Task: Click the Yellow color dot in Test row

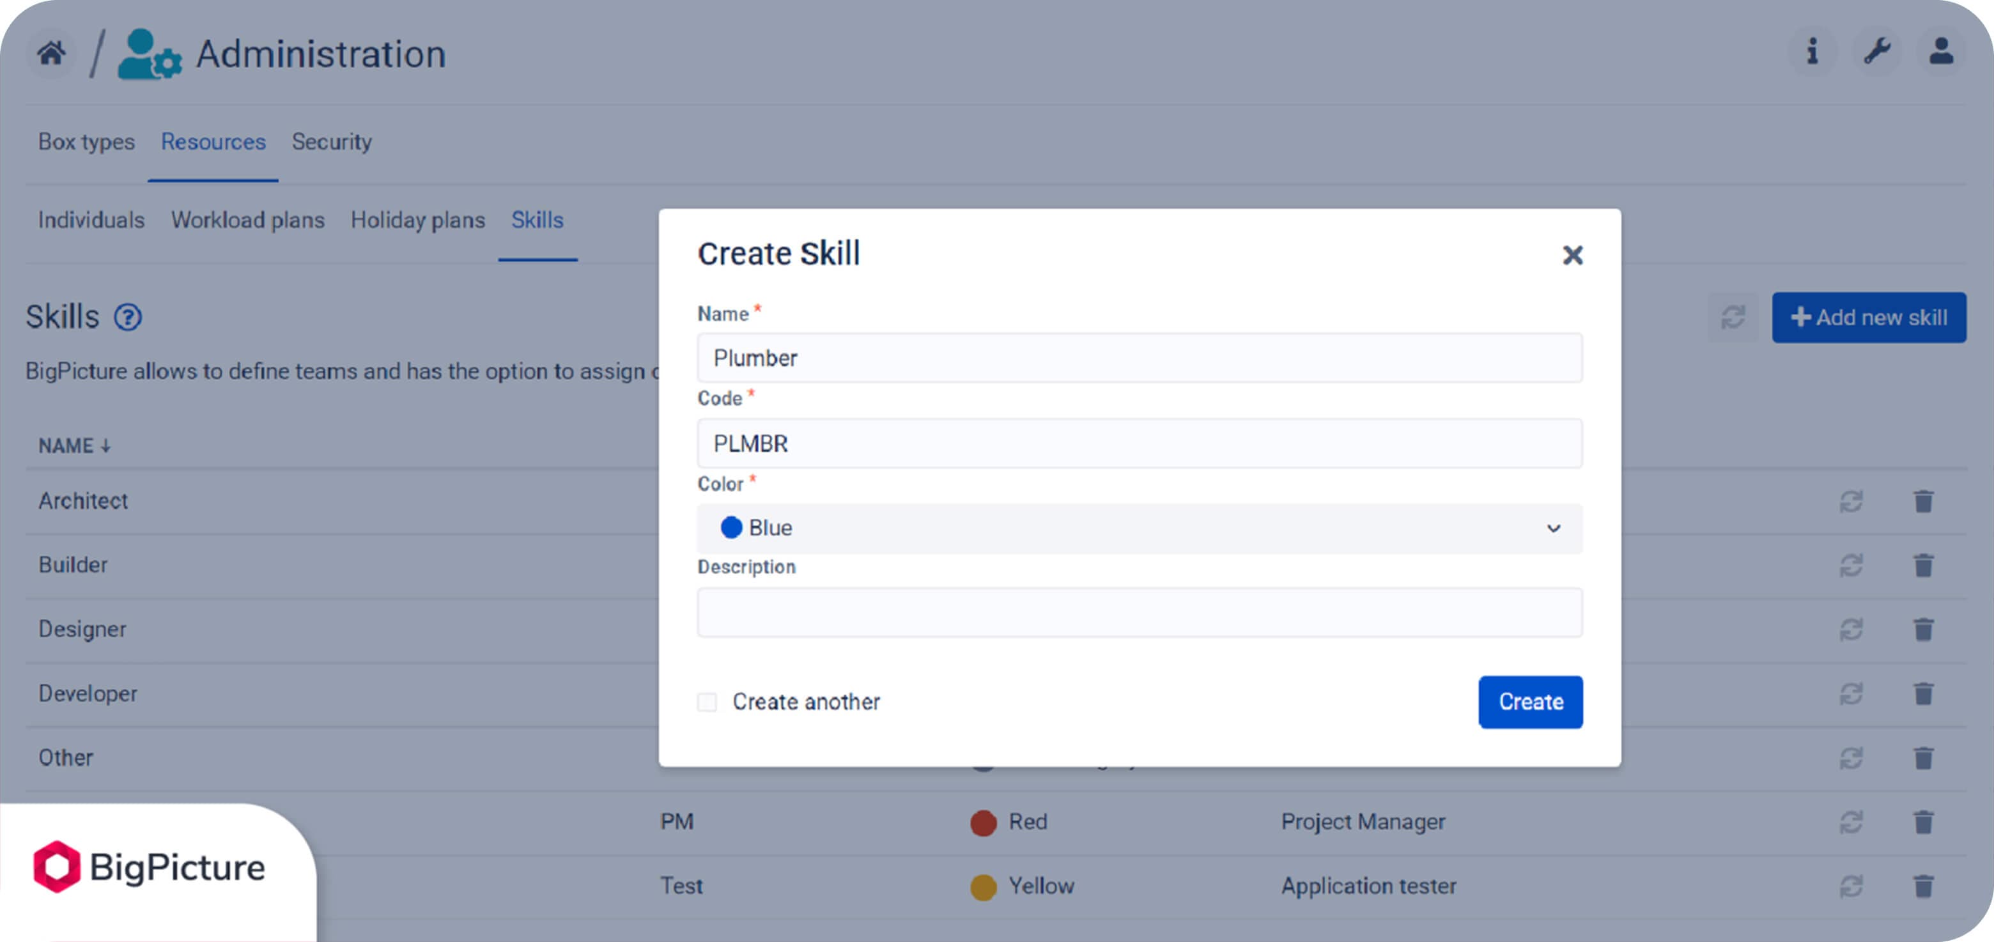Action: (x=983, y=886)
